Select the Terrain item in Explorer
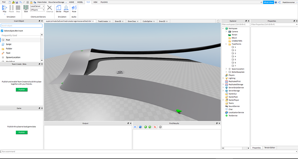 234,35
